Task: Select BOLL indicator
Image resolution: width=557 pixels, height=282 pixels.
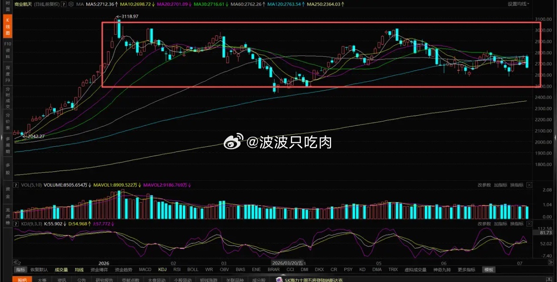Action: coord(193,270)
